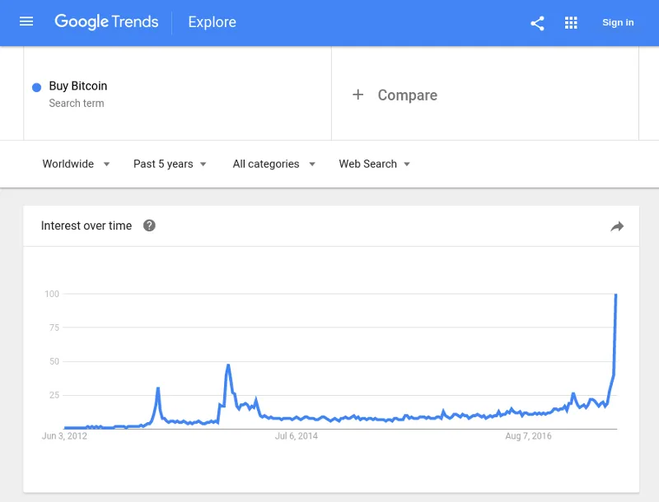This screenshot has width=659, height=502.
Task: Click the Aug 7, 2016 axis label
Action: pos(528,436)
